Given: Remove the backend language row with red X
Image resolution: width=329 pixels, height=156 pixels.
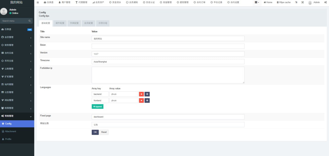Looking at the screenshot, I should (x=141, y=94).
